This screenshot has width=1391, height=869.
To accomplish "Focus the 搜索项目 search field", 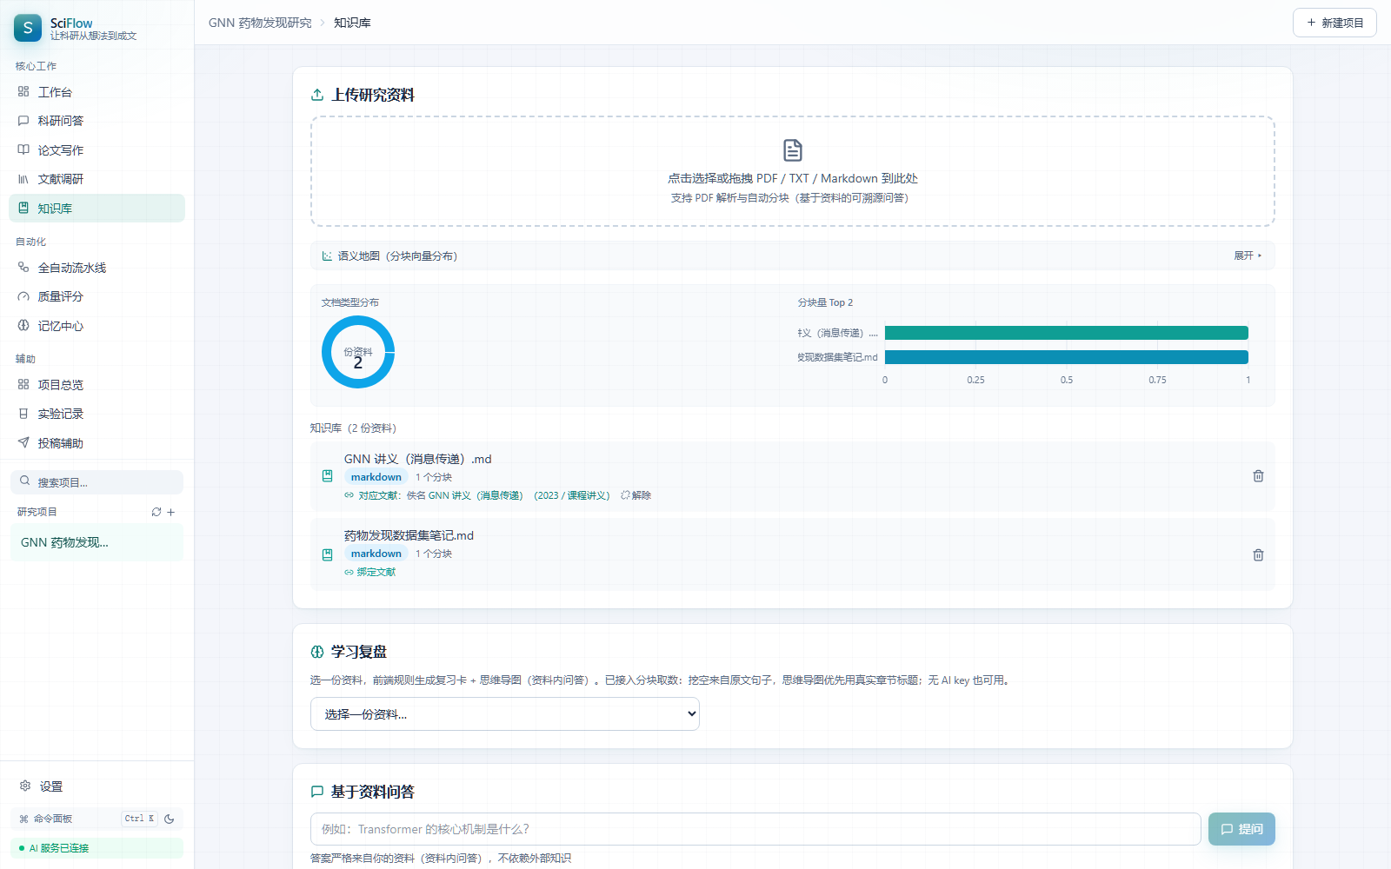I will 97,482.
